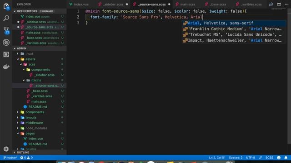Select 'Trebuchet MS' font suggestion

click(234, 34)
